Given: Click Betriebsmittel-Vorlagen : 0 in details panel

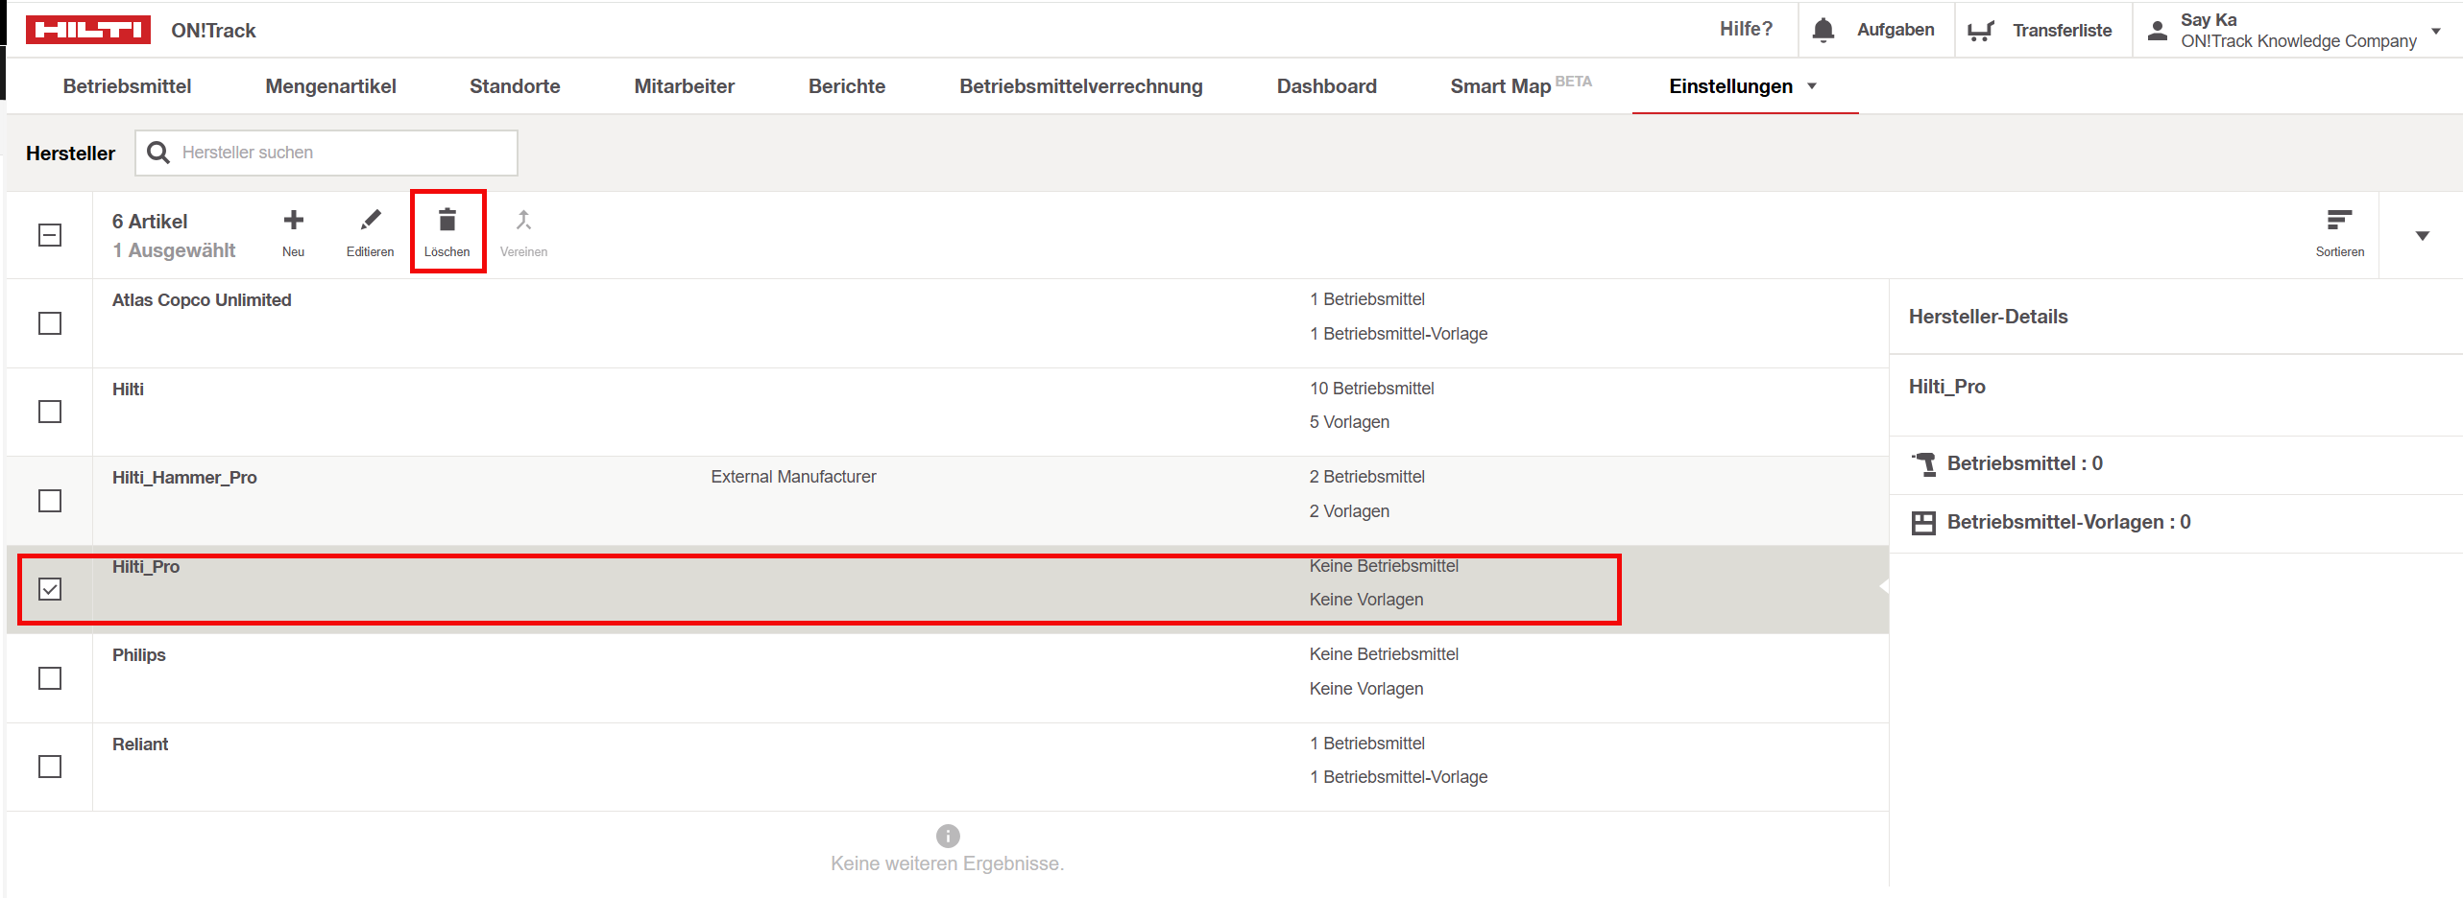Looking at the screenshot, I should pyautogui.click(x=2068, y=522).
